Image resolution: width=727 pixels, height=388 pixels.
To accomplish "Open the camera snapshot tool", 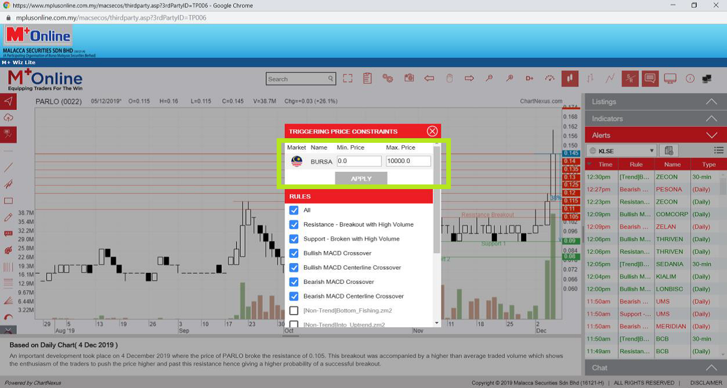I will pos(409,78).
